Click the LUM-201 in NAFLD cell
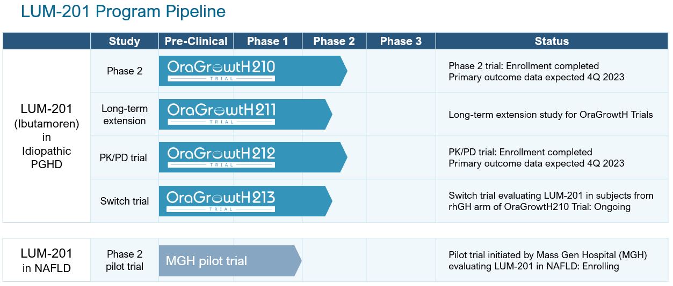 (x=46, y=260)
